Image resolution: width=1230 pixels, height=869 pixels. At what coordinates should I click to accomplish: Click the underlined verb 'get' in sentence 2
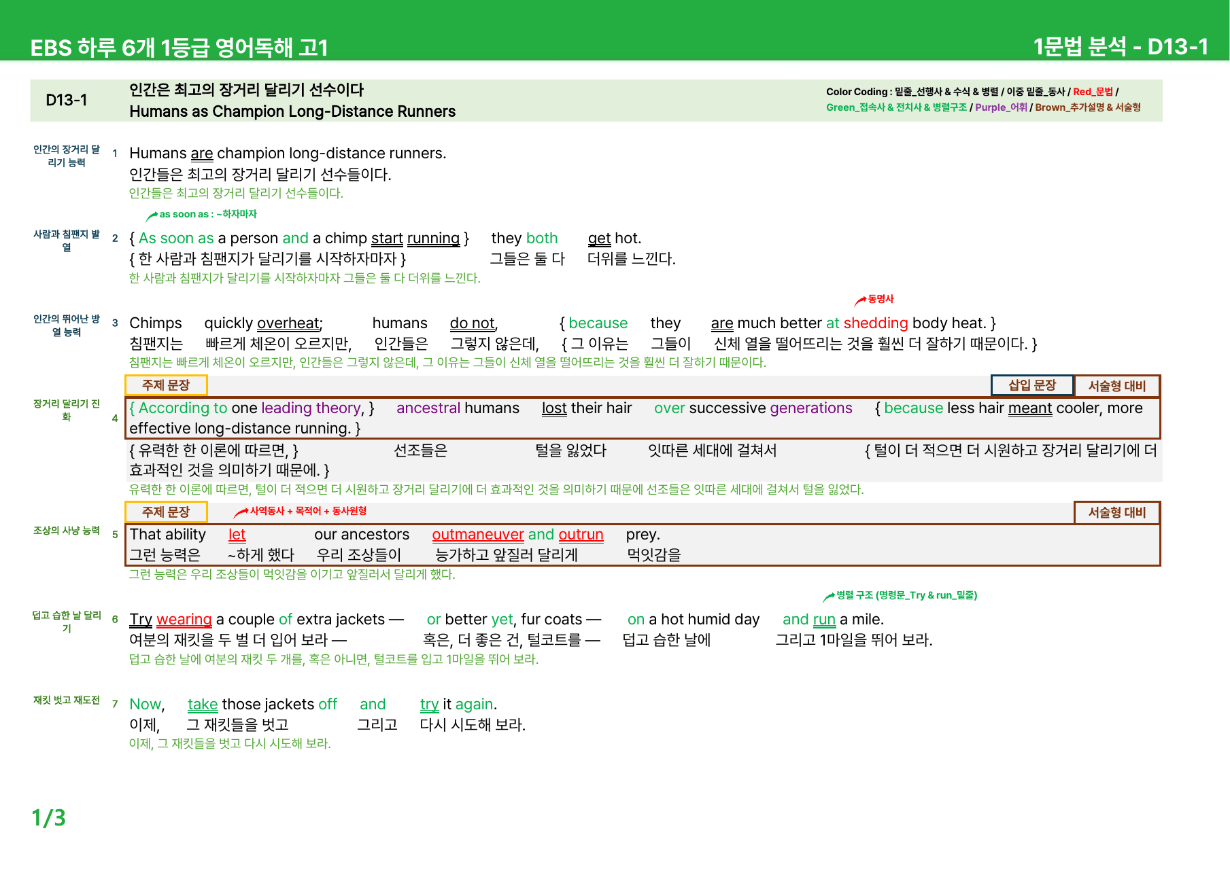(599, 238)
